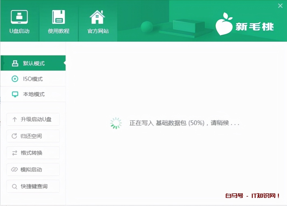
Task: Select the 本地模式 monitor icon
Action: click(15, 94)
